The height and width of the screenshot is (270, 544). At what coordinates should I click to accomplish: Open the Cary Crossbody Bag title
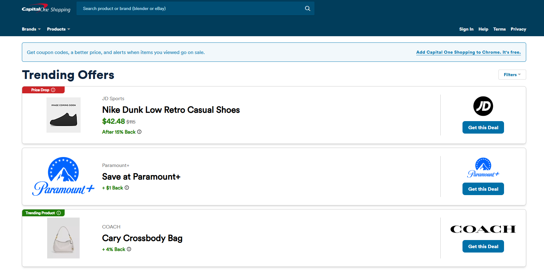coord(142,238)
